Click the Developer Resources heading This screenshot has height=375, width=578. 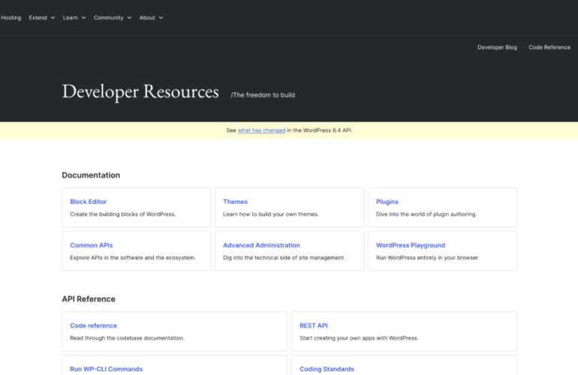tap(140, 91)
